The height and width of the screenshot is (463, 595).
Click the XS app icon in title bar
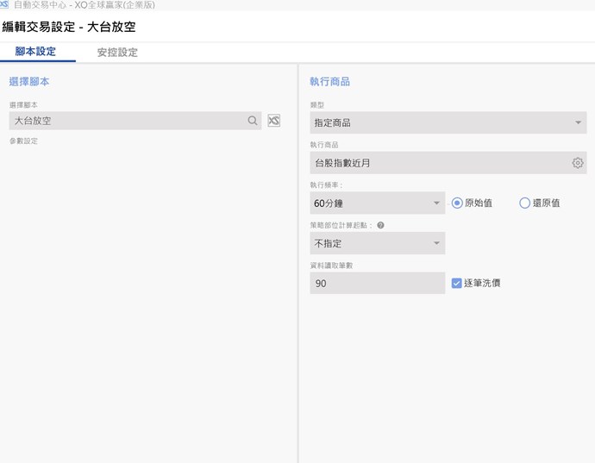5,5
